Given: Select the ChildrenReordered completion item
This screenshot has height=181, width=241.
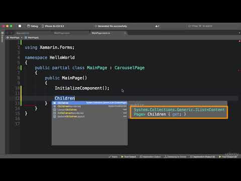Looking at the screenshot, I should 89,106.
